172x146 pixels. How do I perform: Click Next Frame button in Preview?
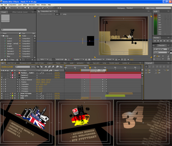(x=164, y=41)
